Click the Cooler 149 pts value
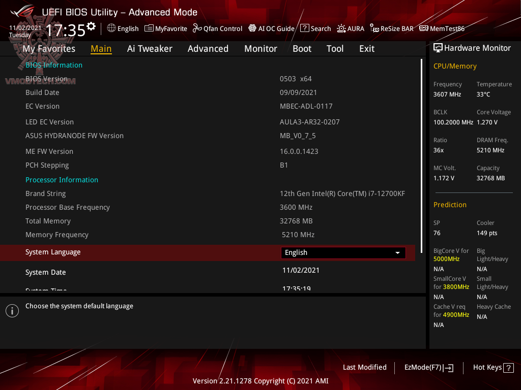 point(487,233)
